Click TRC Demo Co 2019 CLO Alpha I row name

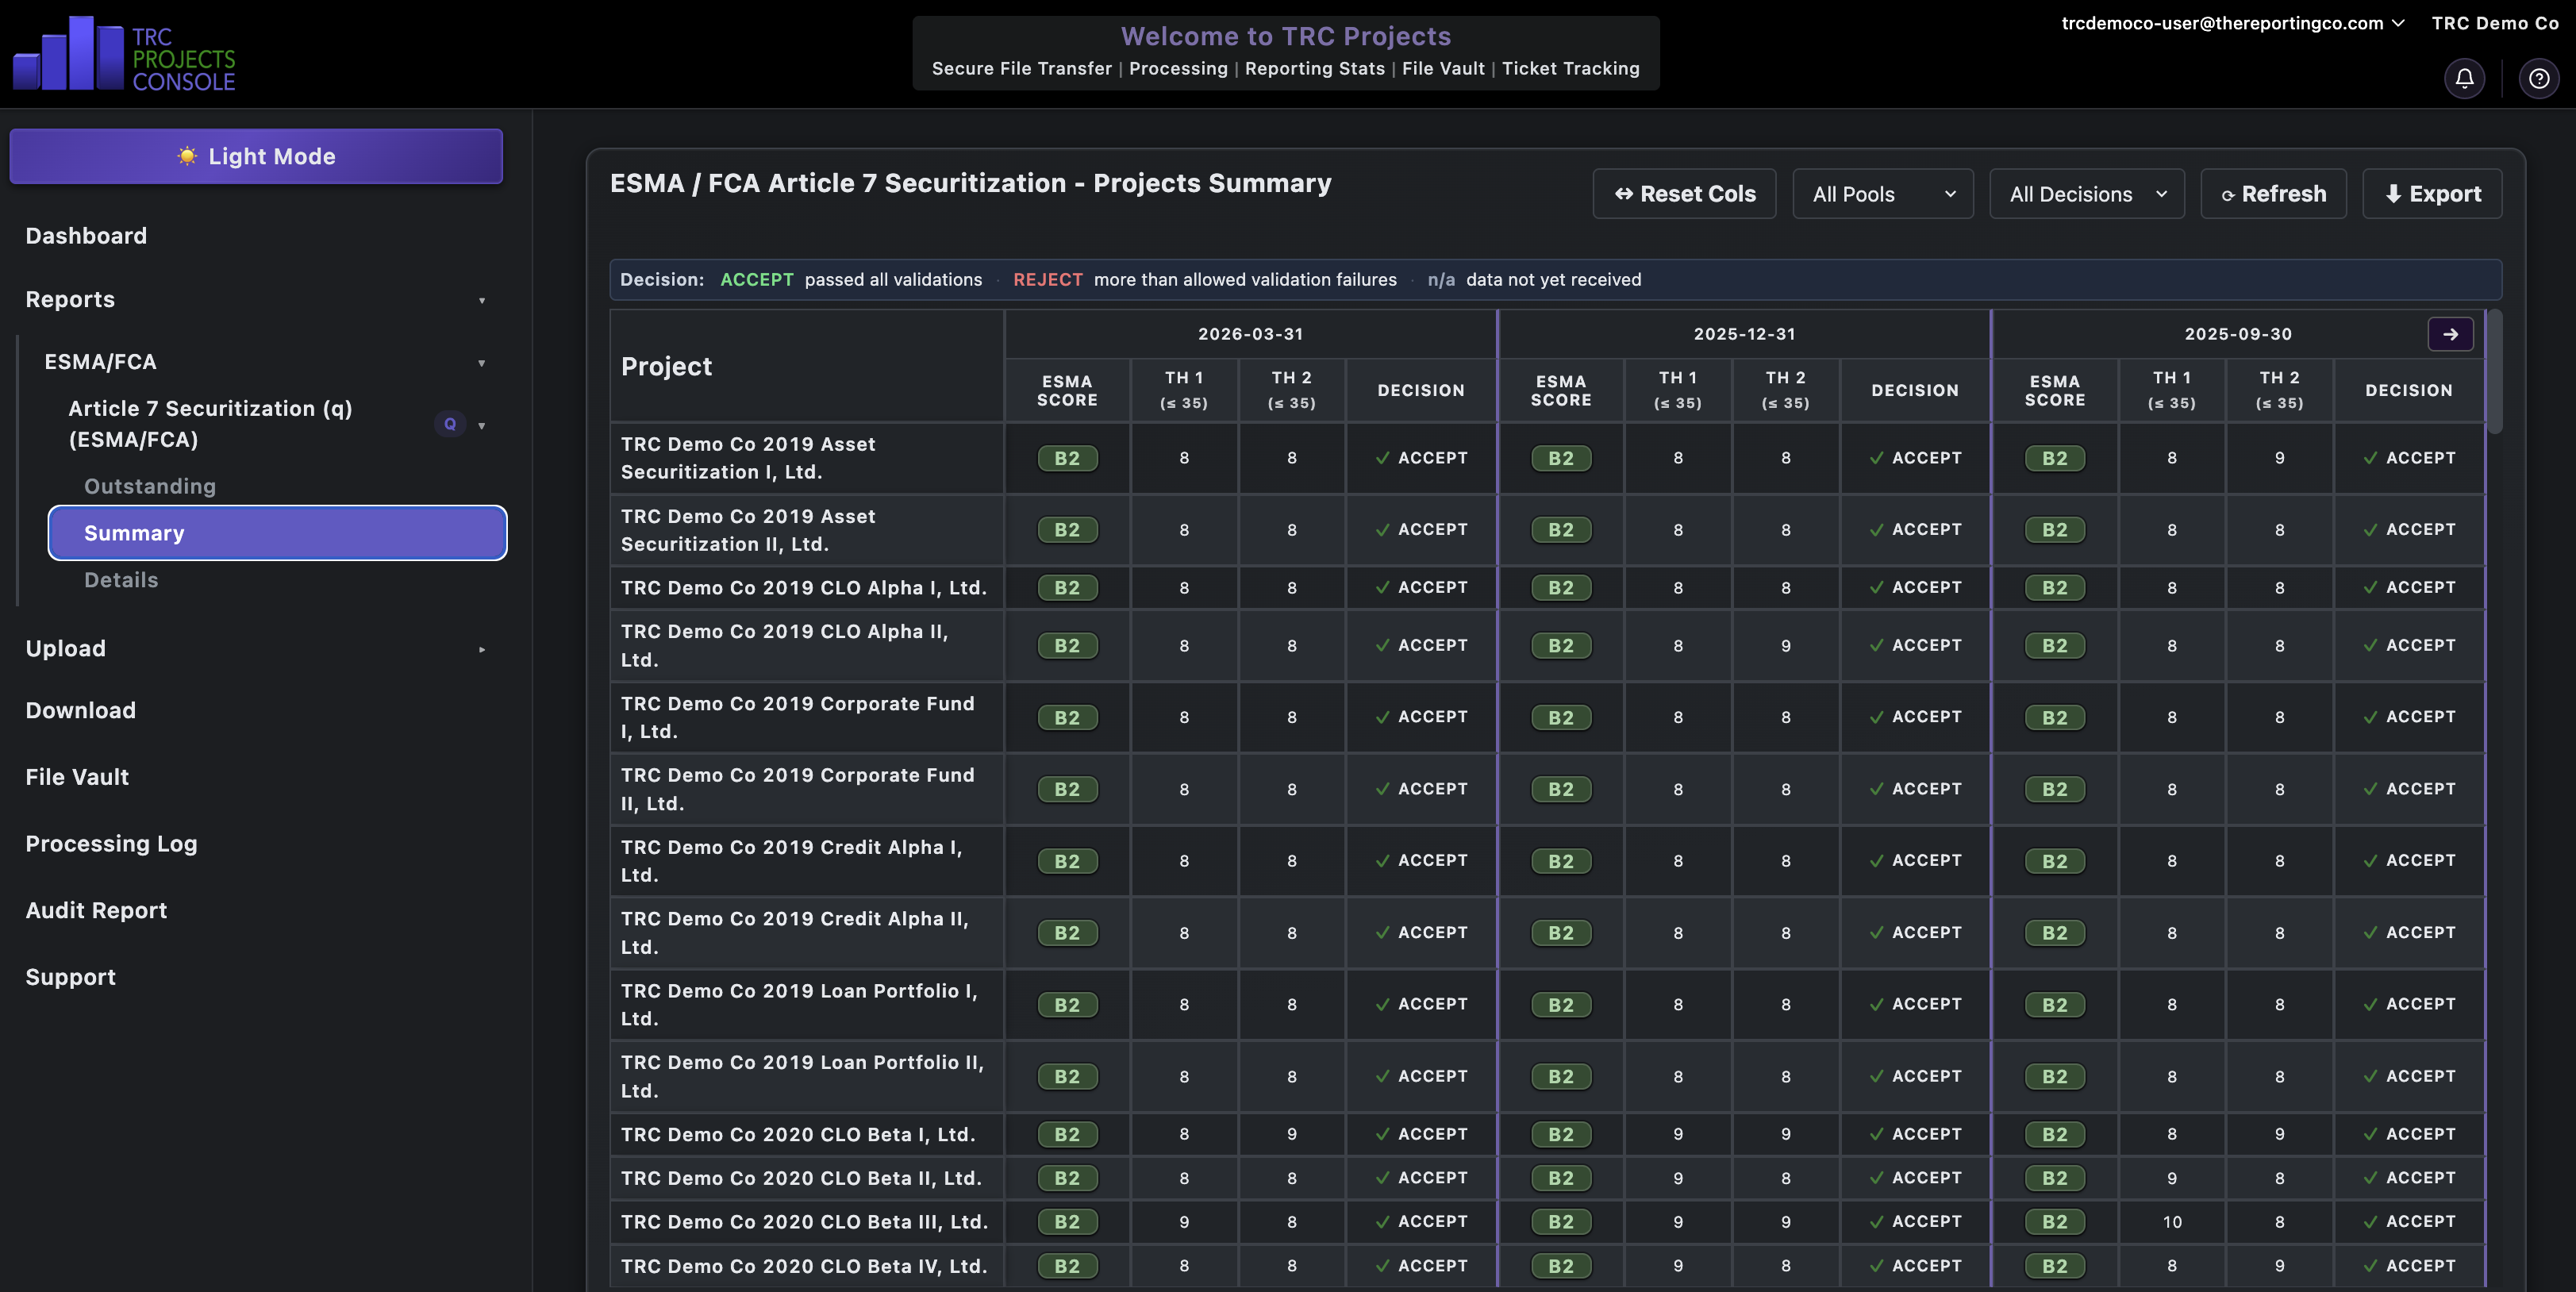(x=803, y=588)
